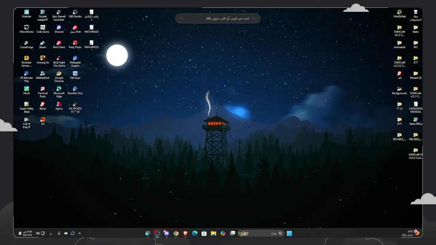Open Brave browser from the taskbar
This screenshot has width=436, height=245.
click(185, 233)
